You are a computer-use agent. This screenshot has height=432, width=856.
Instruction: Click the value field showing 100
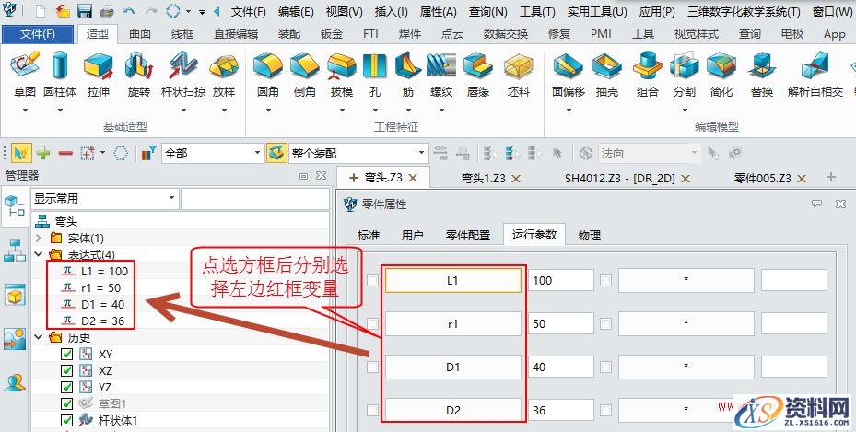[561, 280]
